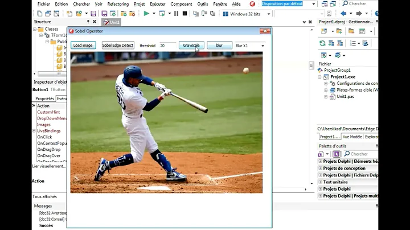Click the IDE Chercher search box

[x=359, y=3]
